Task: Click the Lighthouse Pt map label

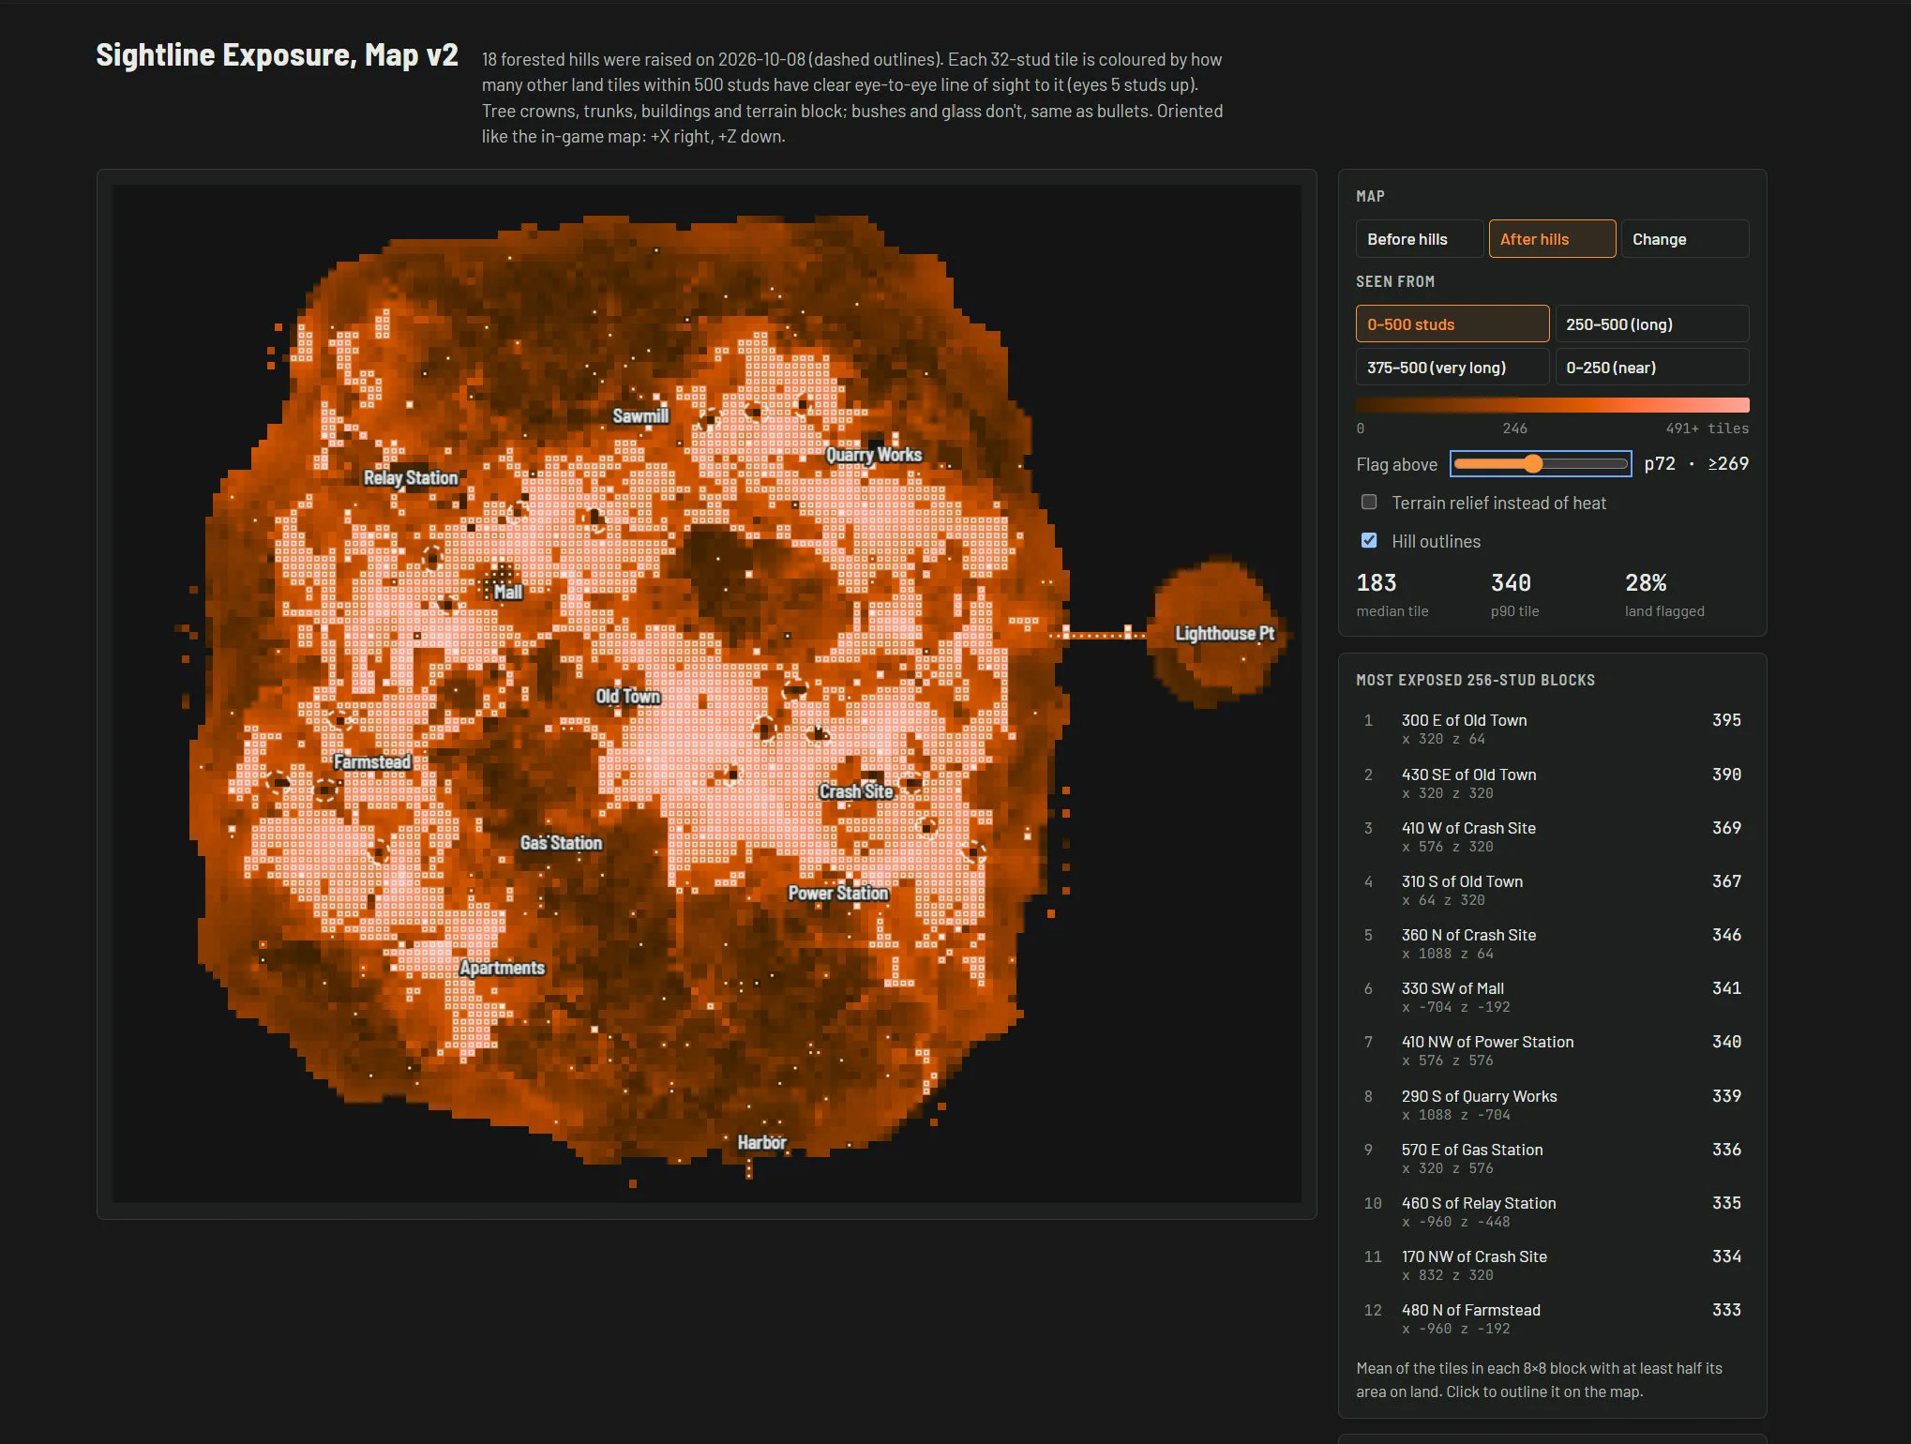Action: pos(1224,634)
